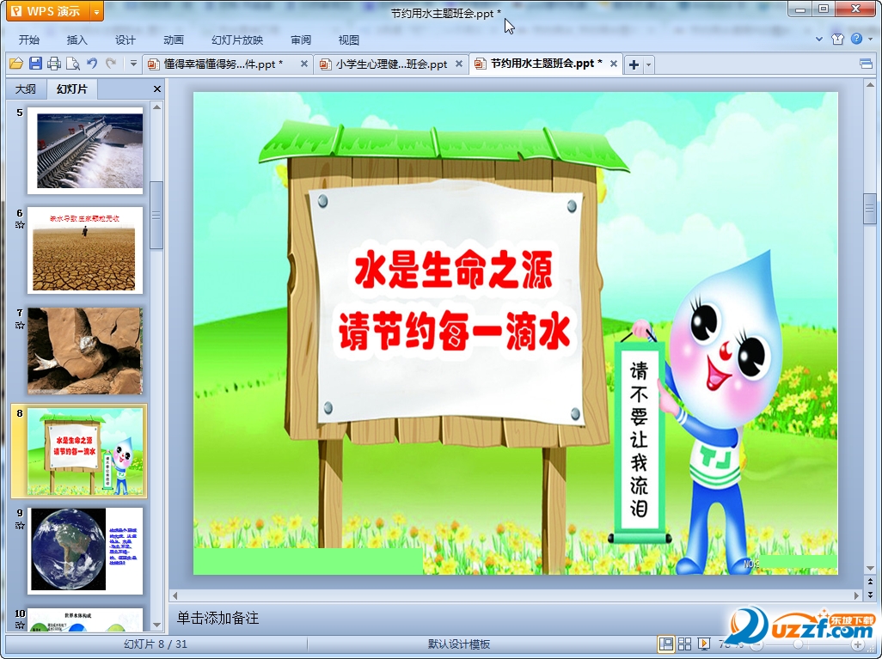Open the WPS 演示 application menu button
882x659 pixels.
tap(48, 10)
